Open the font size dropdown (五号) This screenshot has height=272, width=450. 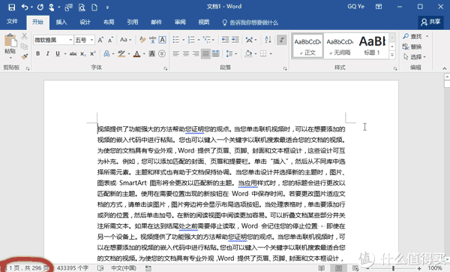91,40
